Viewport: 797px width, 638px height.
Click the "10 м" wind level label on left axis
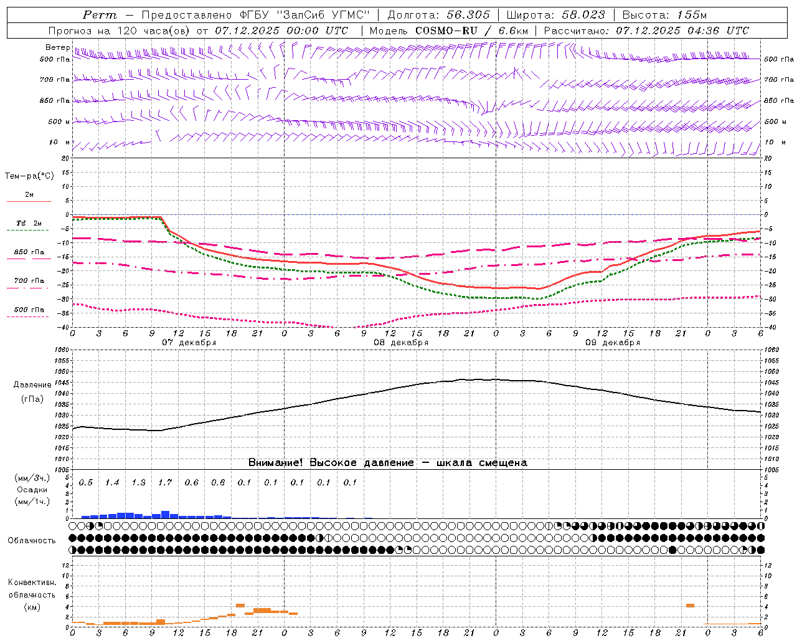click(60, 142)
